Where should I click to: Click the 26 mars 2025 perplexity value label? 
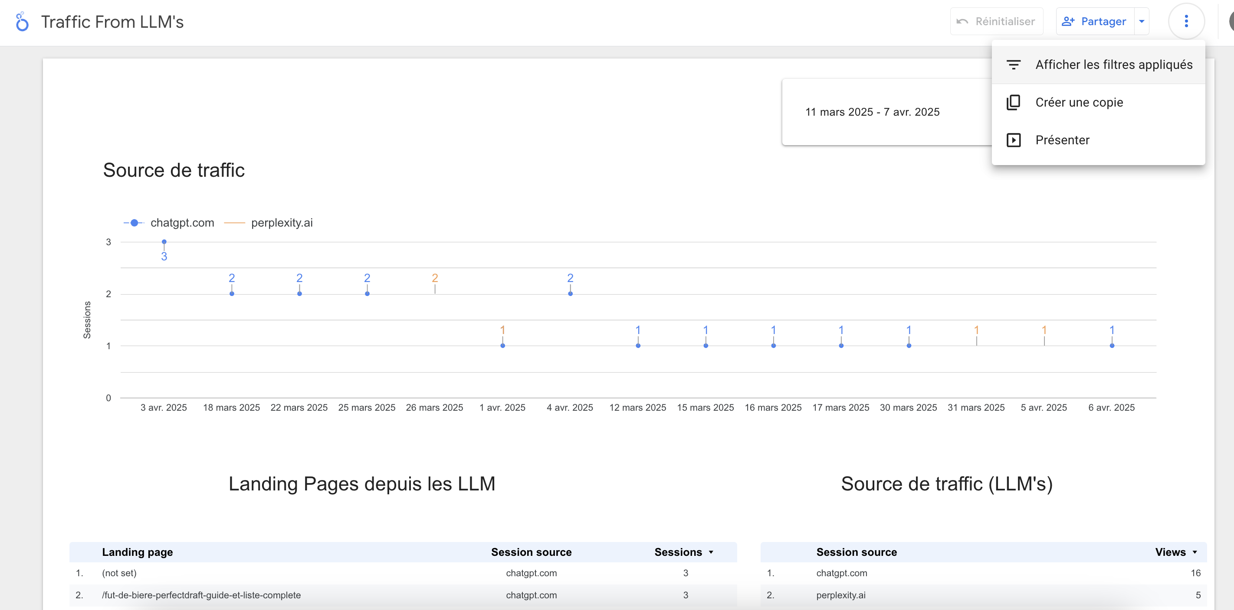(x=435, y=278)
